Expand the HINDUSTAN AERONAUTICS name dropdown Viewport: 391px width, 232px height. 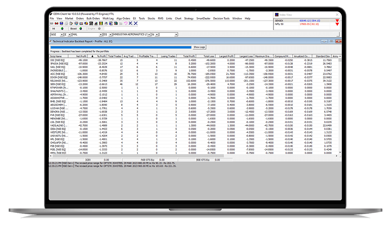coord(149,35)
